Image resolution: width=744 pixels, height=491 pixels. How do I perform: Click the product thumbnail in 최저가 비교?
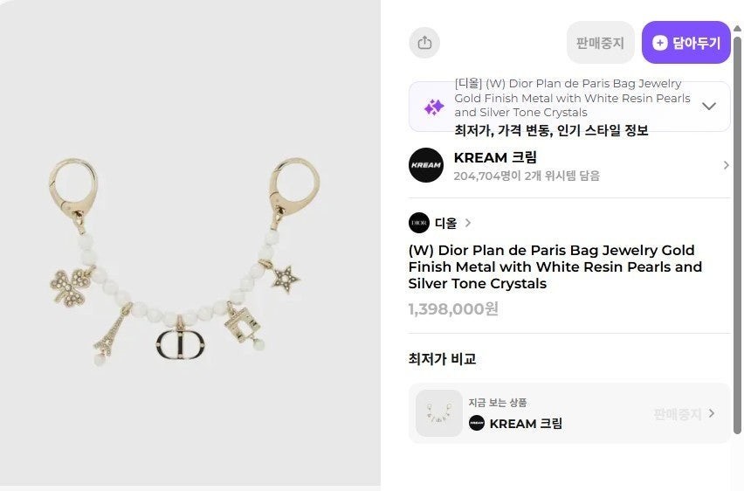[x=439, y=413]
